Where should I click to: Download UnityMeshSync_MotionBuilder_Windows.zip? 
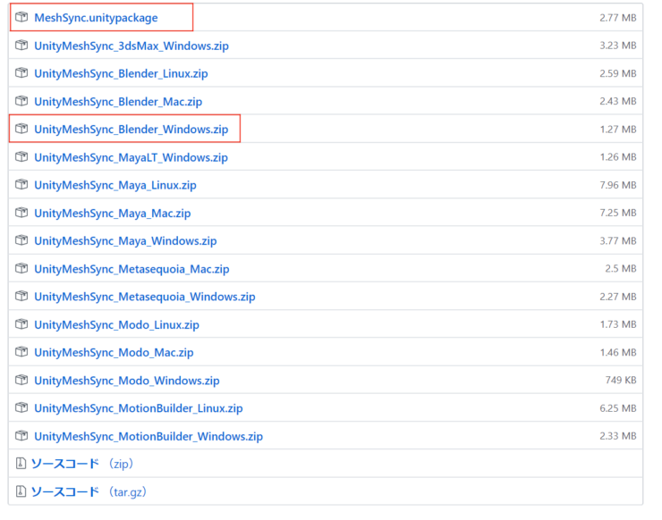(148, 436)
